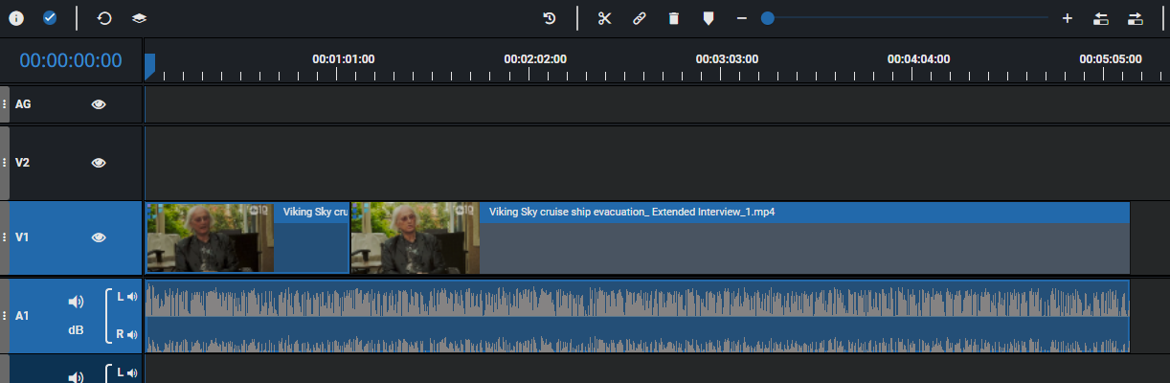Click the dB label on A1 track
This screenshot has height=383, width=1170.
tap(76, 330)
